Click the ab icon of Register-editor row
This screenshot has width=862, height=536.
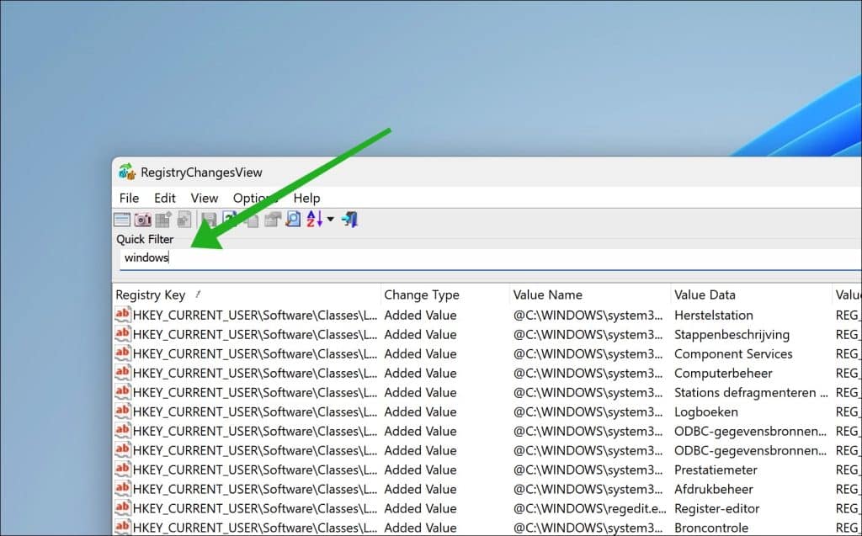coord(122,508)
